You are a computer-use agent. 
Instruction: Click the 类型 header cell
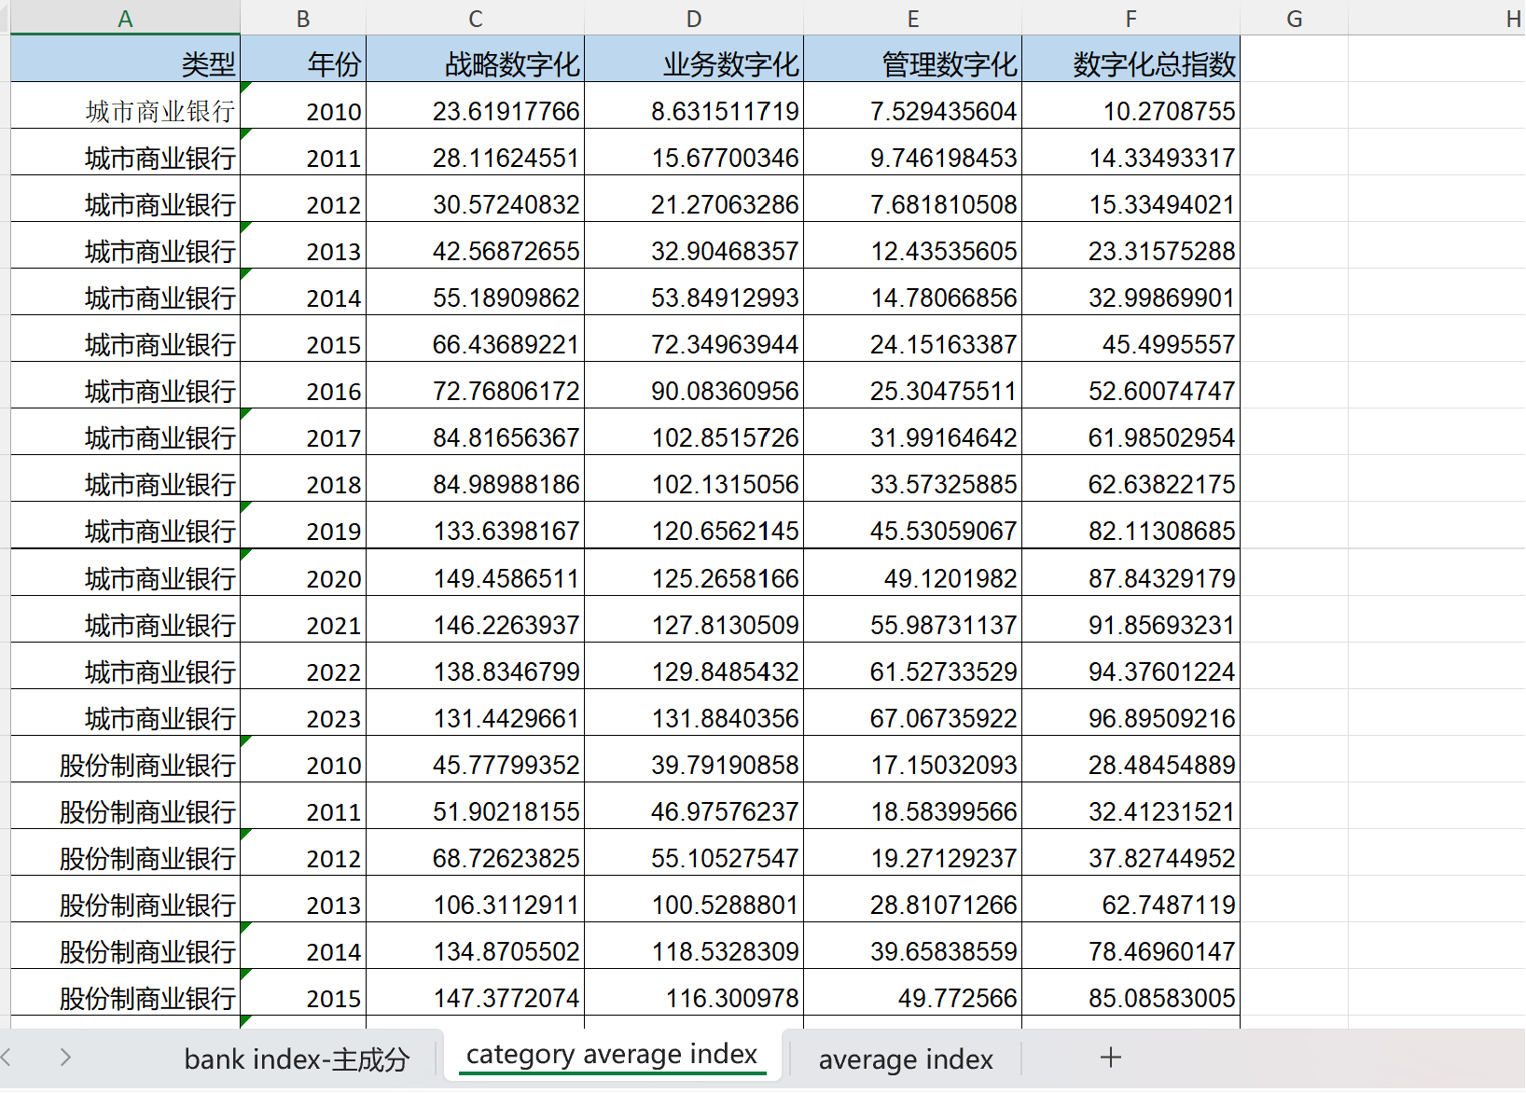(125, 60)
